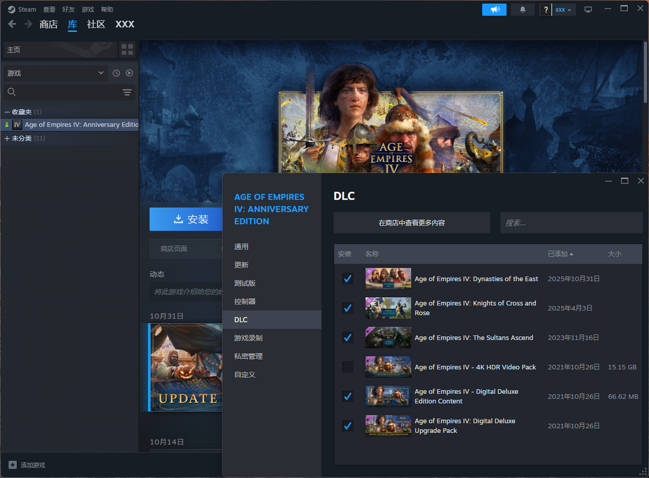This screenshot has height=478, width=649.
Task: Click the announcements megaphone icon
Action: (494, 10)
